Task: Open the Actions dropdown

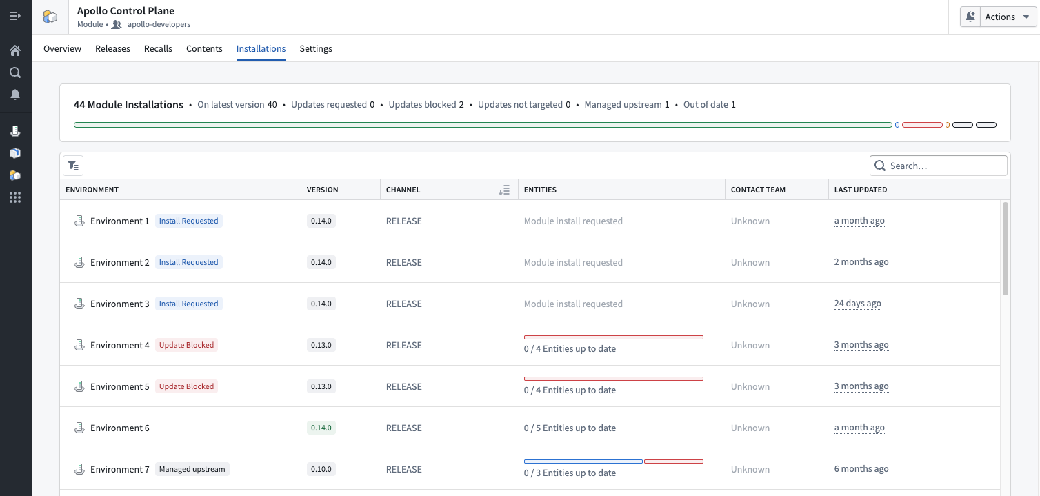Action: click(1008, 17)
